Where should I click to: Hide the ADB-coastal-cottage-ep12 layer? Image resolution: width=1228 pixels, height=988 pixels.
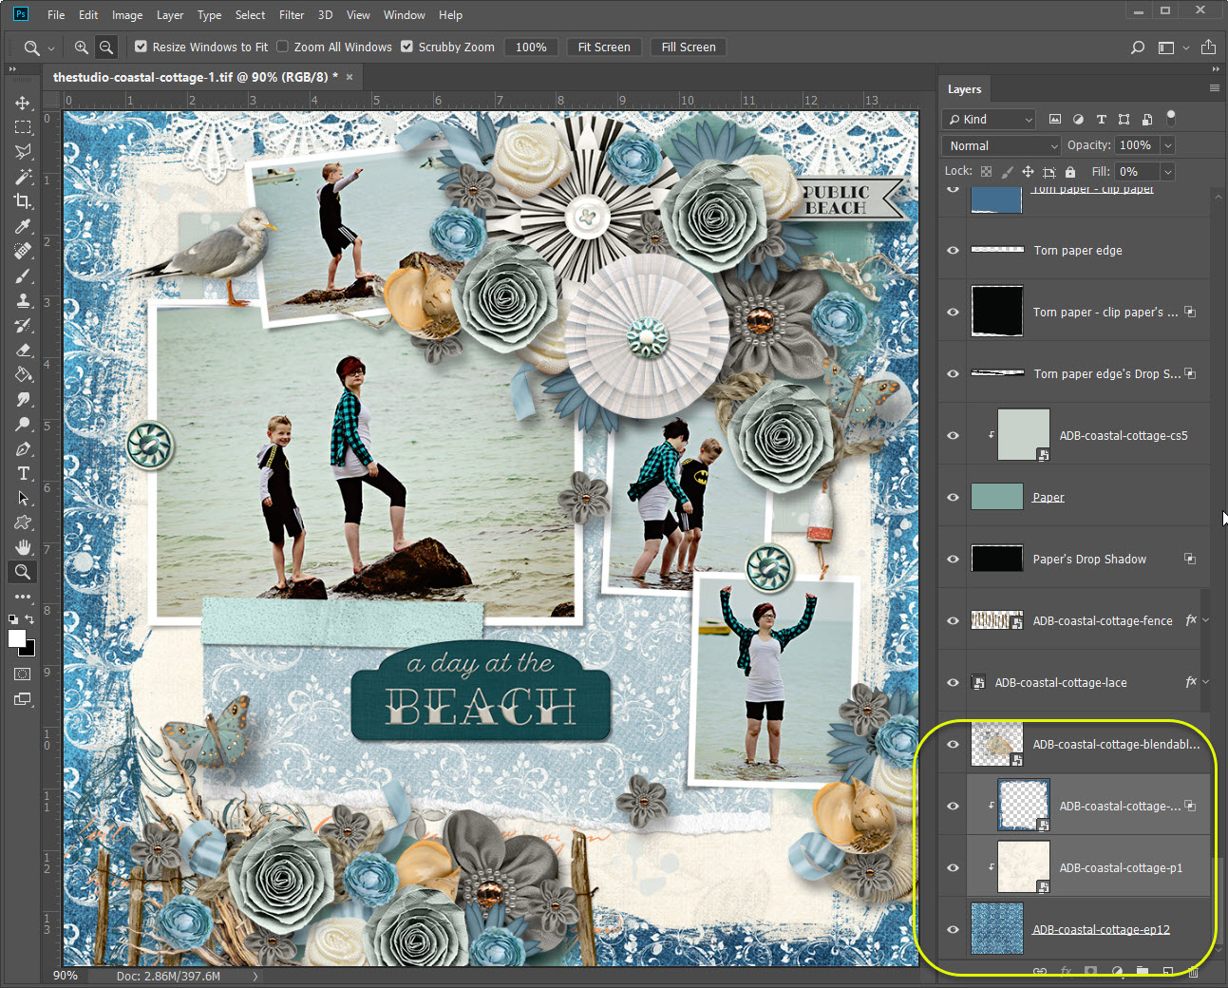(x=954, y=929)
